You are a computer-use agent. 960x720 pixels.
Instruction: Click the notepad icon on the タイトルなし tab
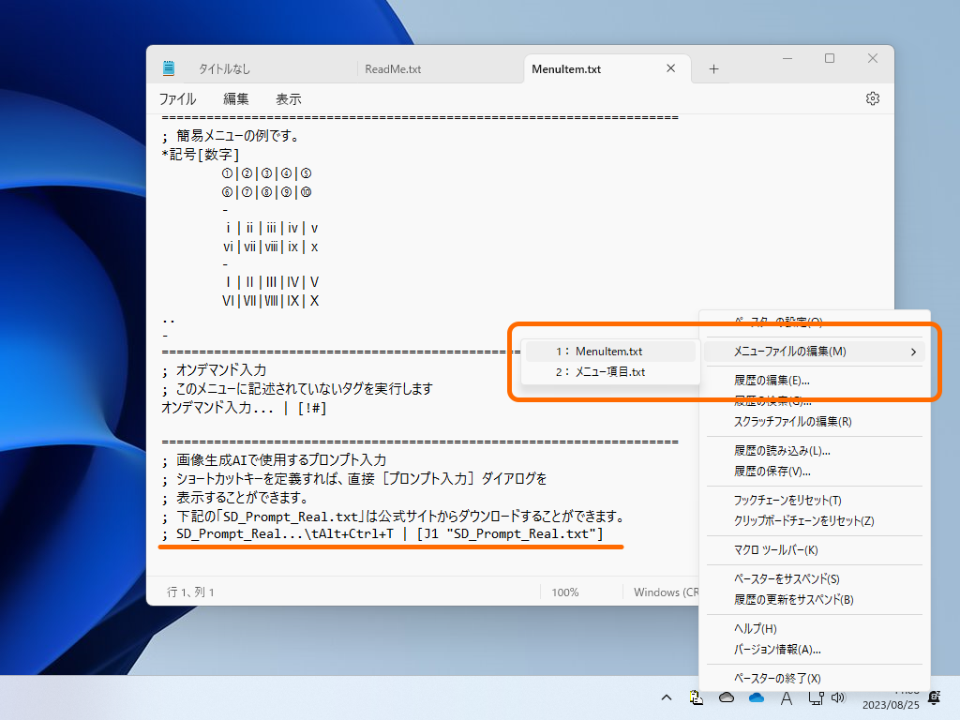(169, 67)
